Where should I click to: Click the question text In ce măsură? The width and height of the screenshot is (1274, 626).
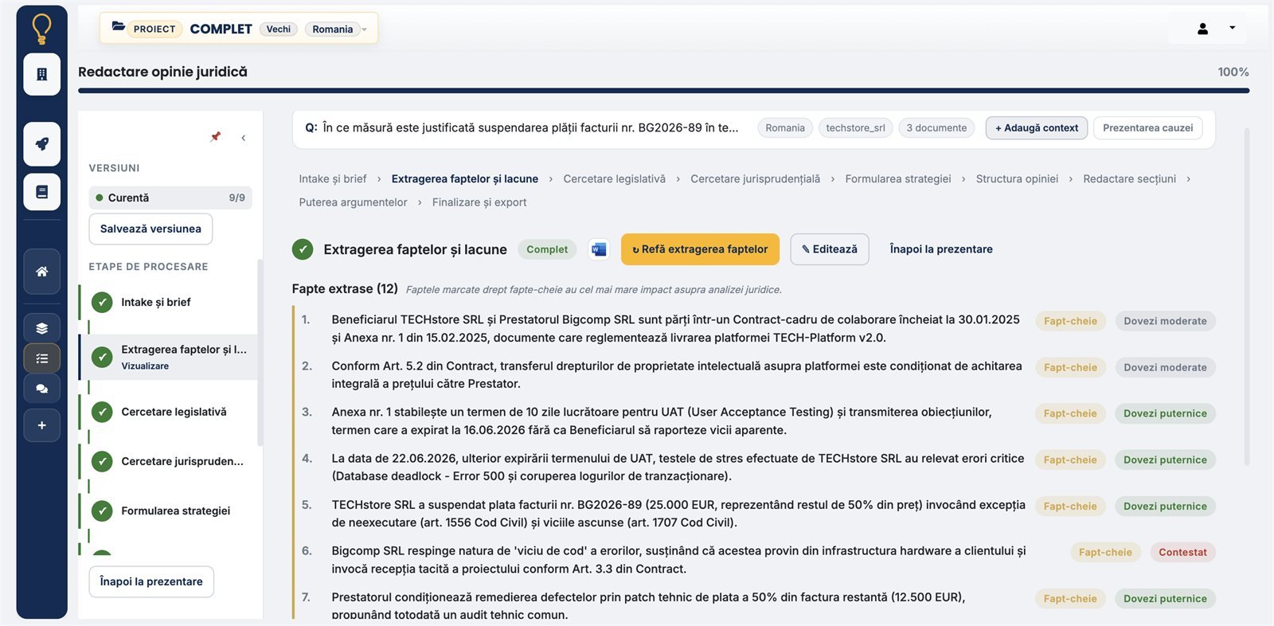point(530,127)
